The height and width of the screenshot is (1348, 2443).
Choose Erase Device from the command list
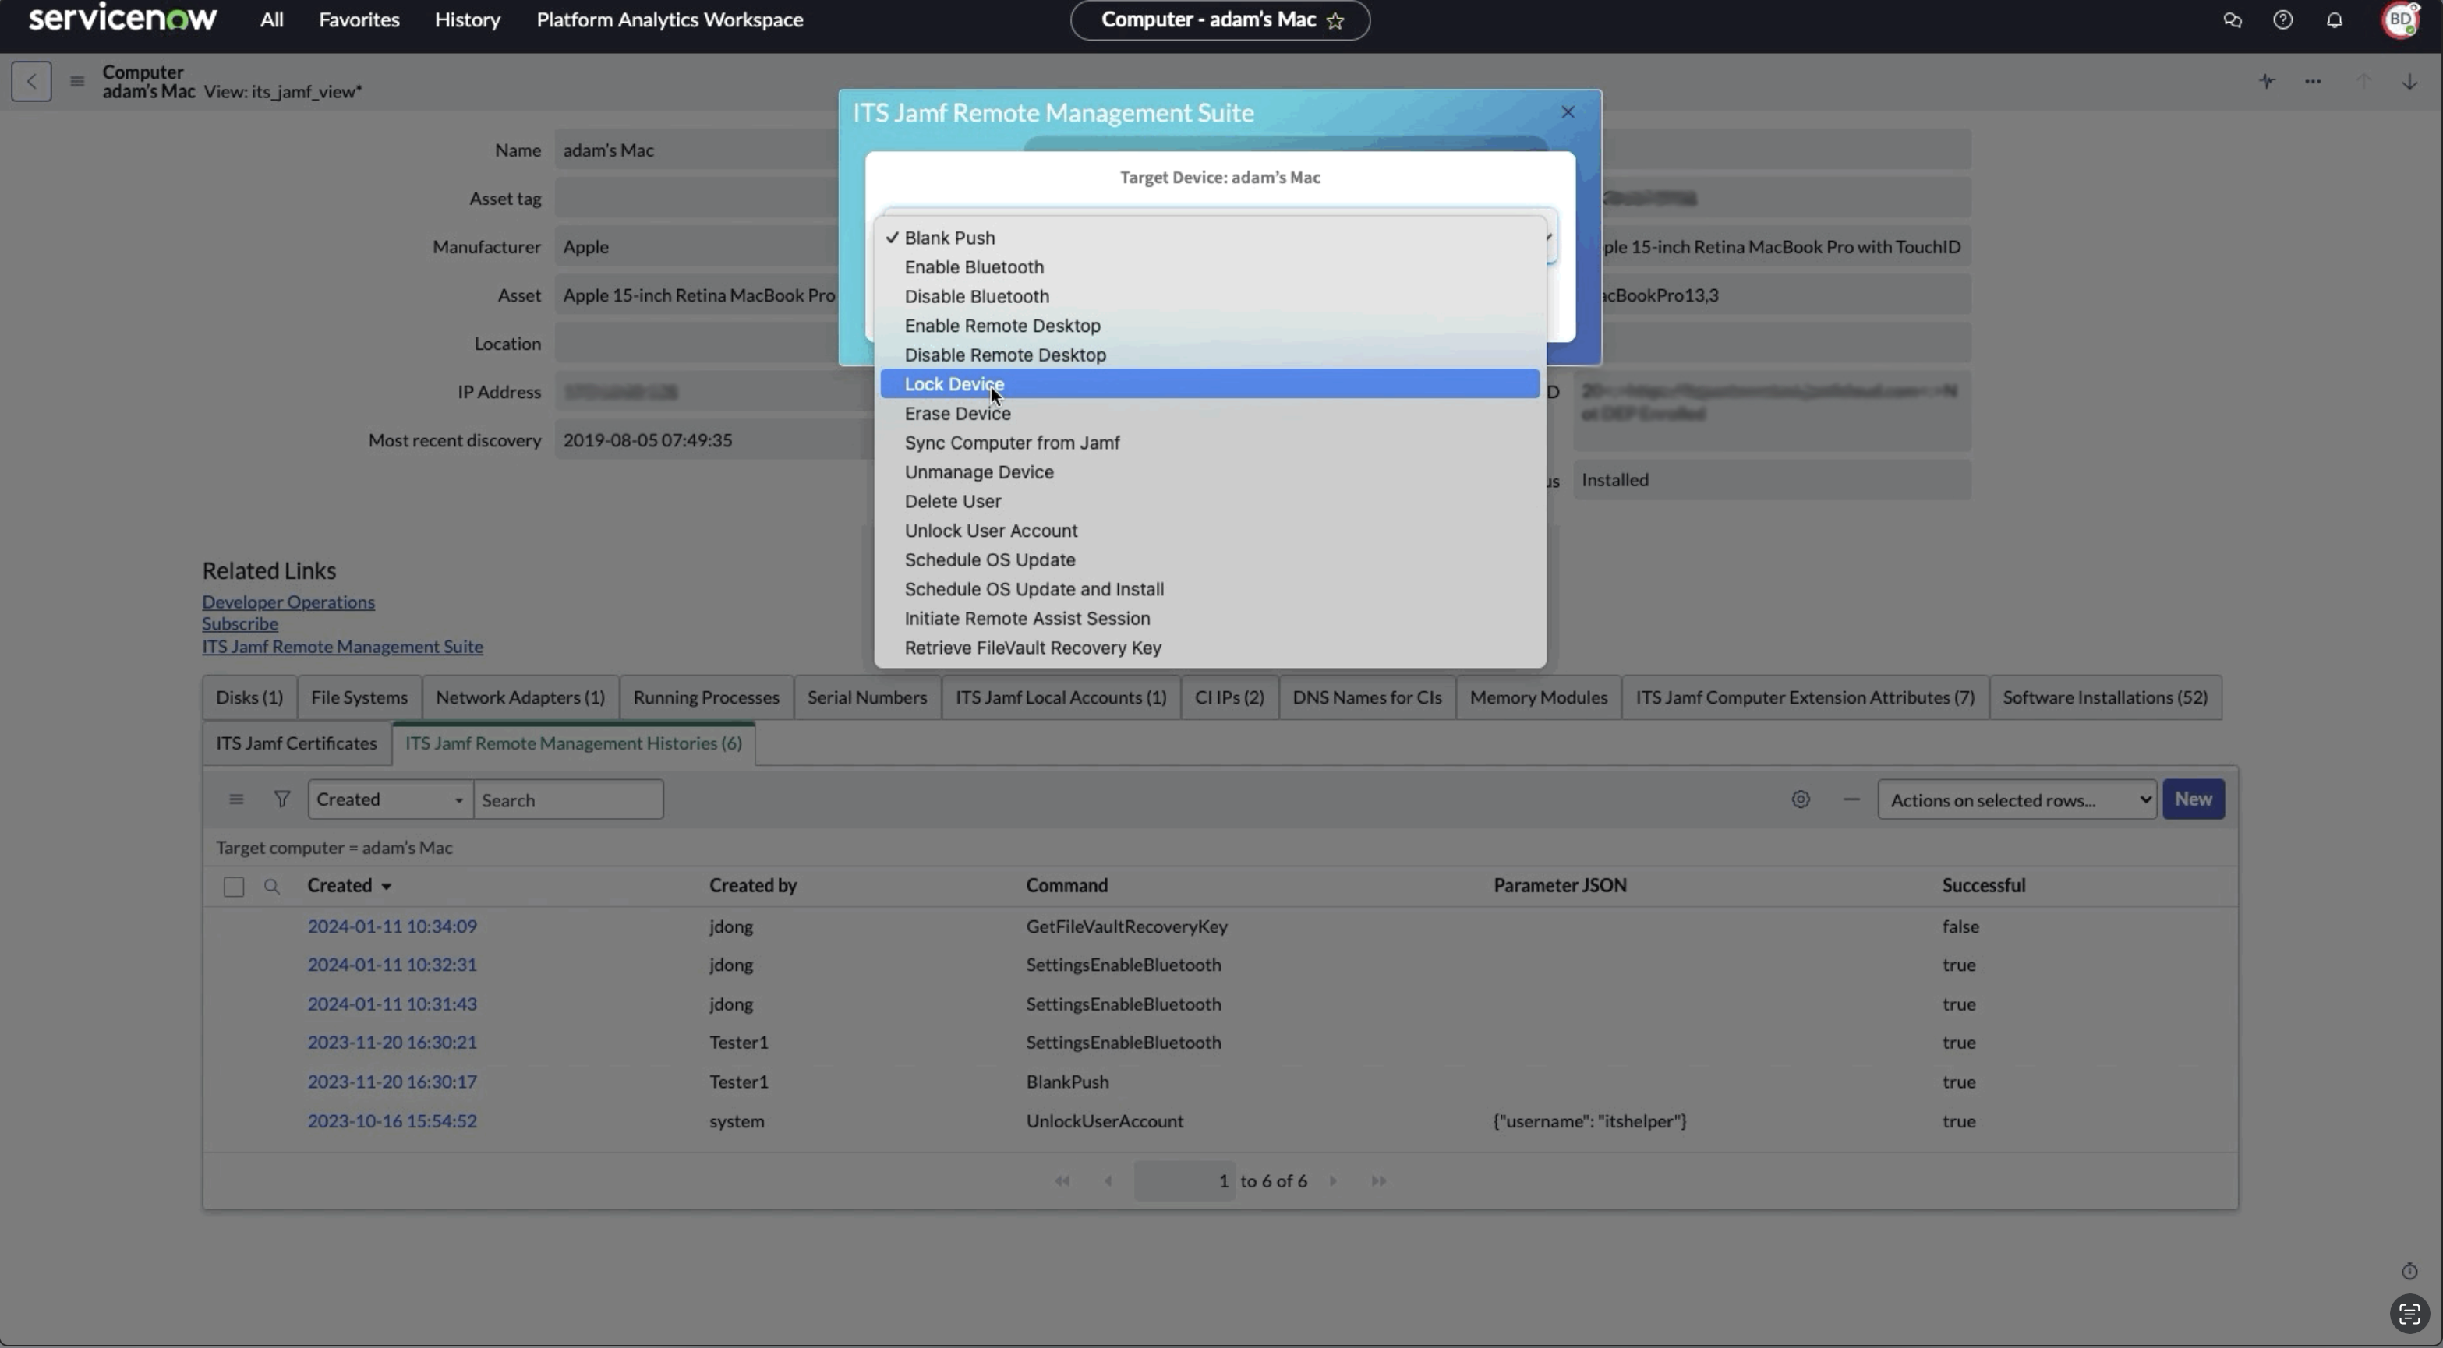pos(1209,413)
